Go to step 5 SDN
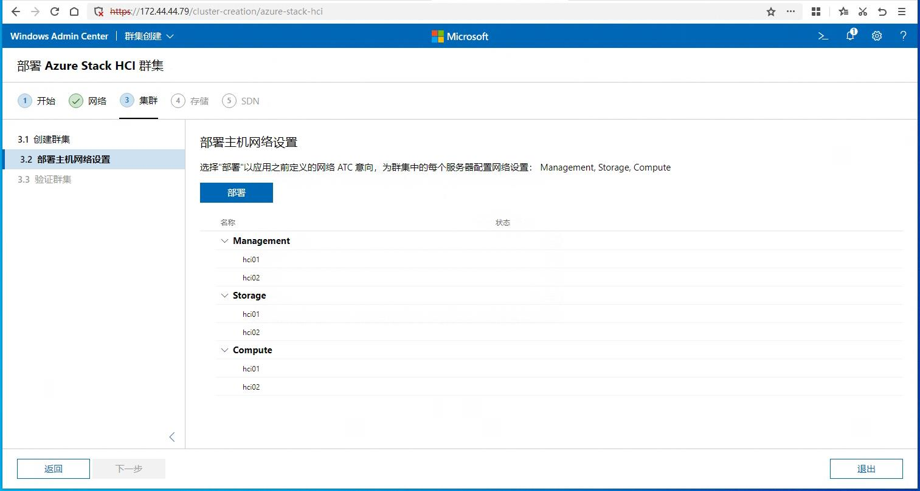The image size is (920, 491). tap(241, 101)
